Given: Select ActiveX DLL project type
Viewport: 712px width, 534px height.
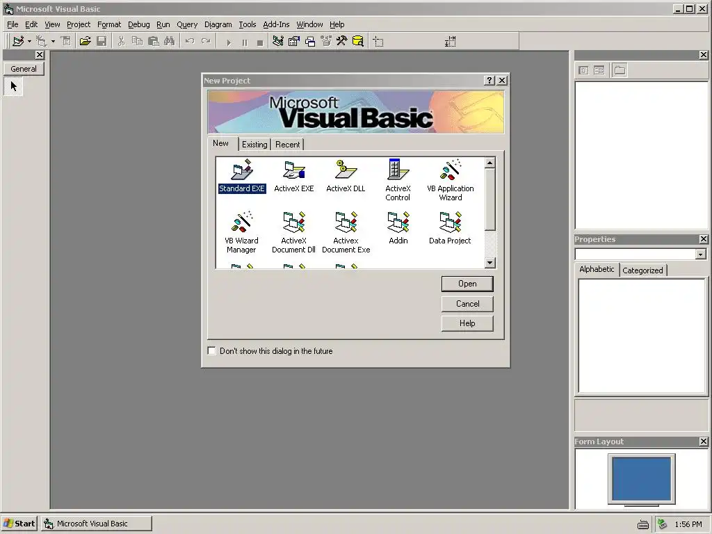Looking at the screenshot, I should click(346, 176).
